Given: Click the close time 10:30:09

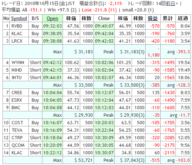Looking at the screenshot, I should click(104, 138).
